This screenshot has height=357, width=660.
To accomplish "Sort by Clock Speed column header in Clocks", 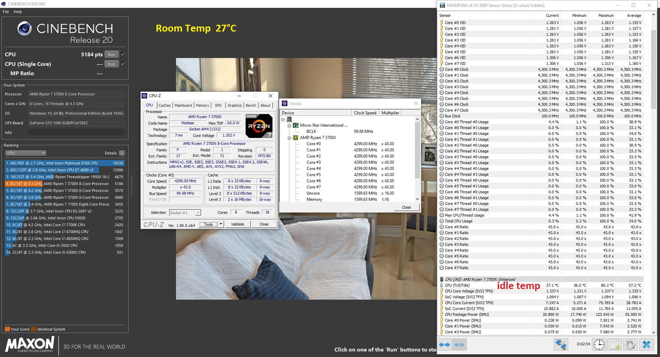I will click(x=366, y=113).
